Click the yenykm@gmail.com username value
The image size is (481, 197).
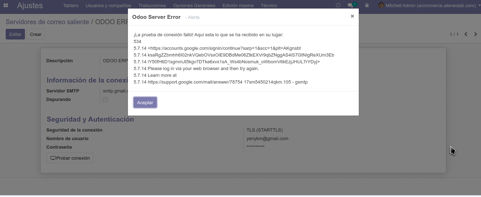tap(267, 139)
